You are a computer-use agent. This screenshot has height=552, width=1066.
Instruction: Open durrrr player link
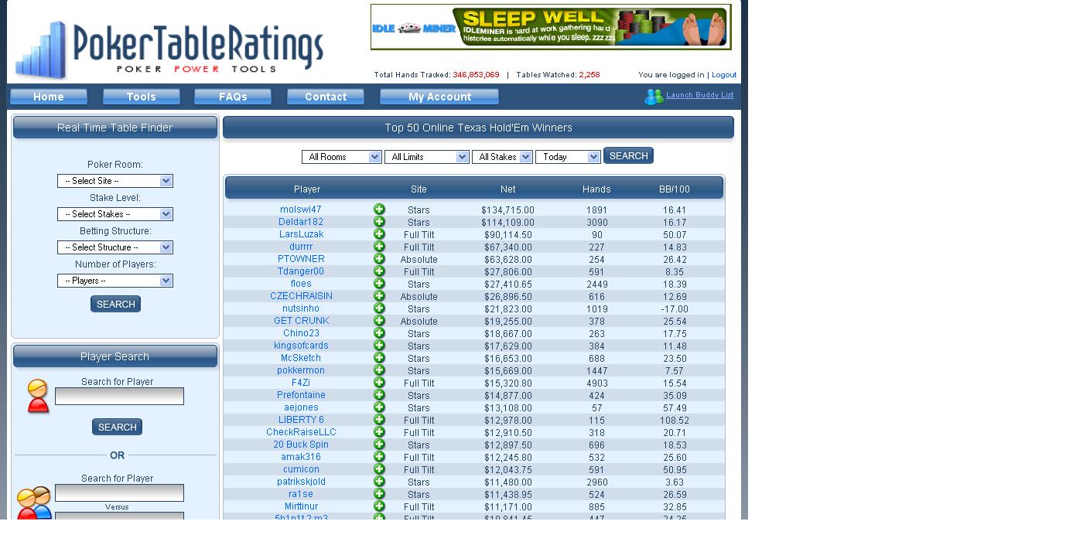coord(301,247)
